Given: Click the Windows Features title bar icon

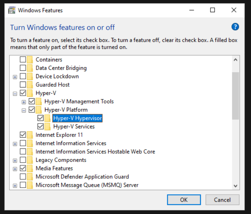Looking at the screenshot, I should (x=12, y=10).
